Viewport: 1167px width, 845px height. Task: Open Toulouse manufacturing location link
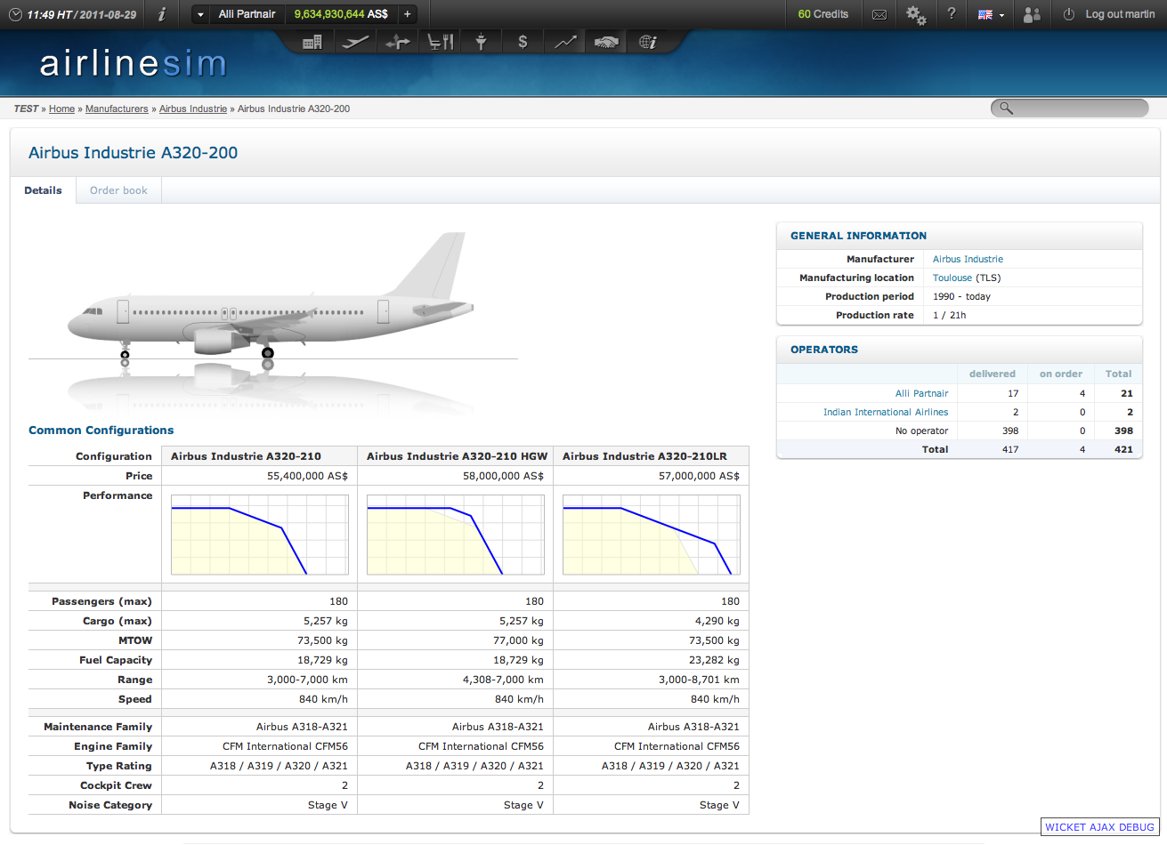[952, 278]
